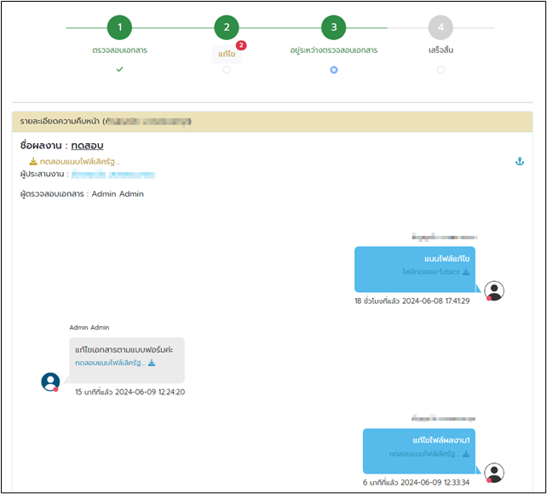This screenshot has width=547, height=494.
Task: Select the ตรวจสอบเอกสาร step label
Action: (119, 50)
